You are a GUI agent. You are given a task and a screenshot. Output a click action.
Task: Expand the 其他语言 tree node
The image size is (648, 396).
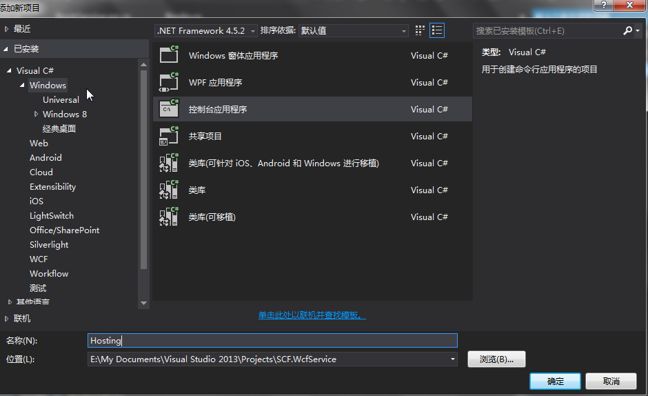click(x=10, y=302)
